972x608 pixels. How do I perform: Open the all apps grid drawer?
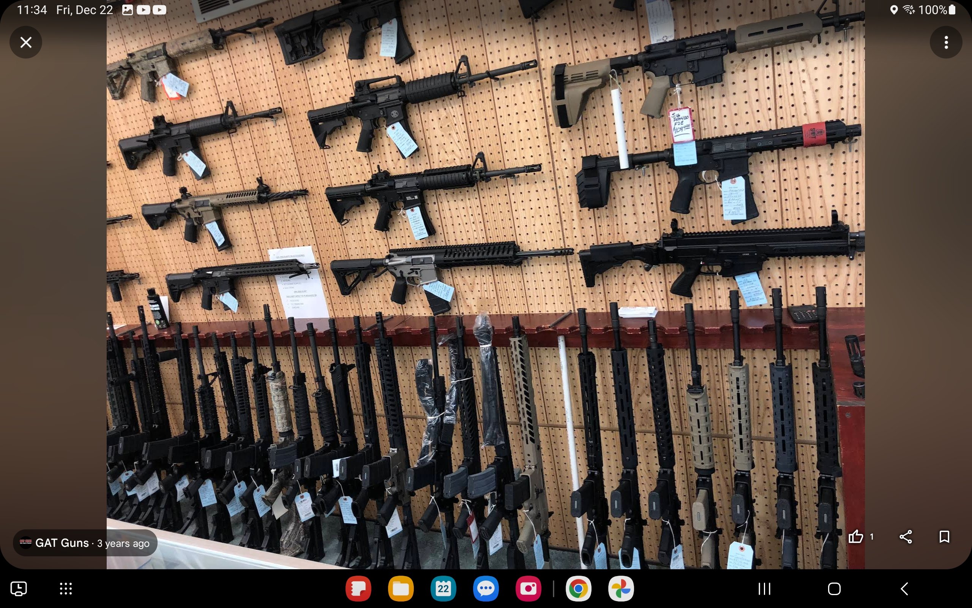coord(66,589)
